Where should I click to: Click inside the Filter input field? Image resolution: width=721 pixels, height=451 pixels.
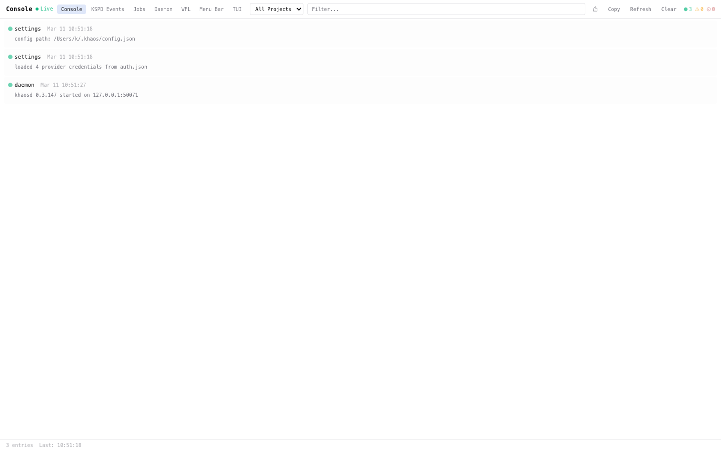click(446, 9)
